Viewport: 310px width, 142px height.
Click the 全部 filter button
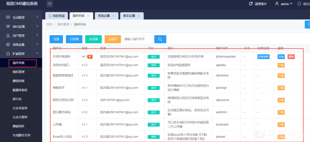56,39
